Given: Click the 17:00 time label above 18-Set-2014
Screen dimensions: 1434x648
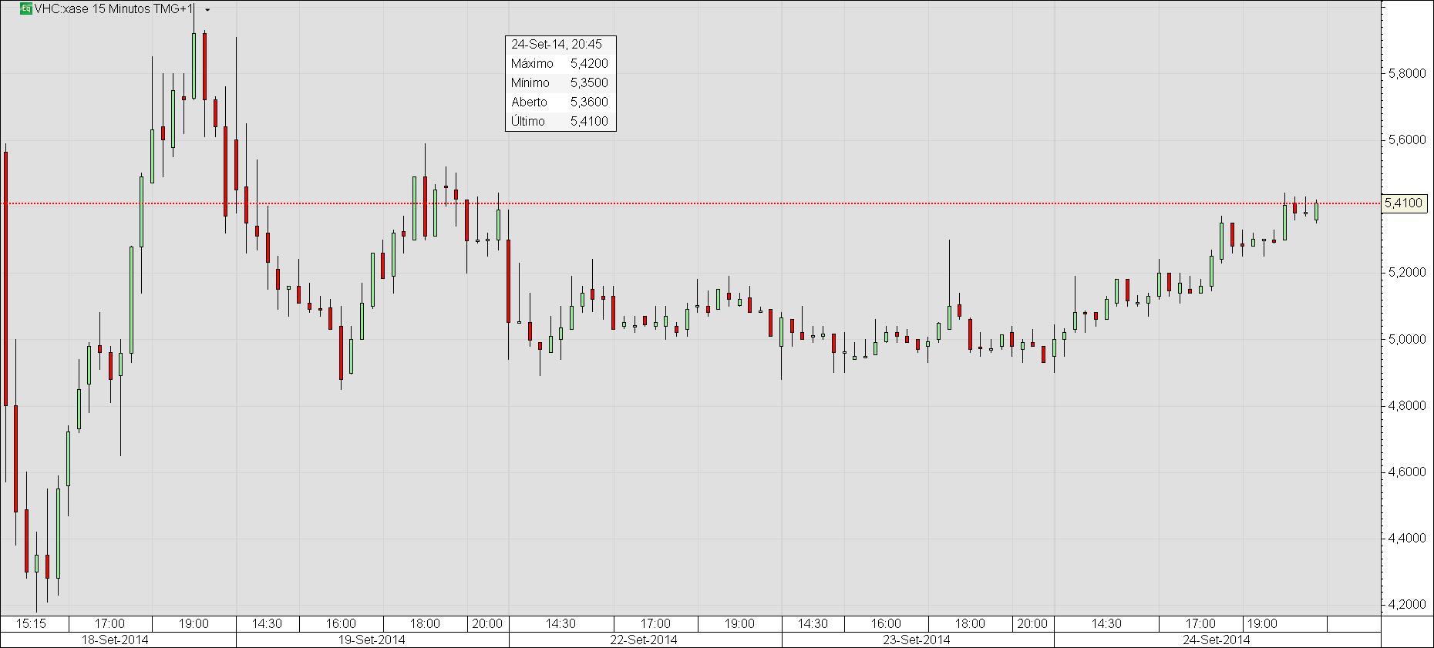Looking at the screenshot, I should click(x=109, y=623).
